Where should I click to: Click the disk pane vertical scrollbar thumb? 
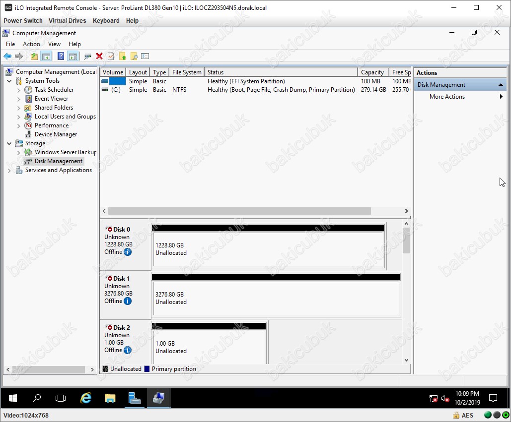(406, 241)
